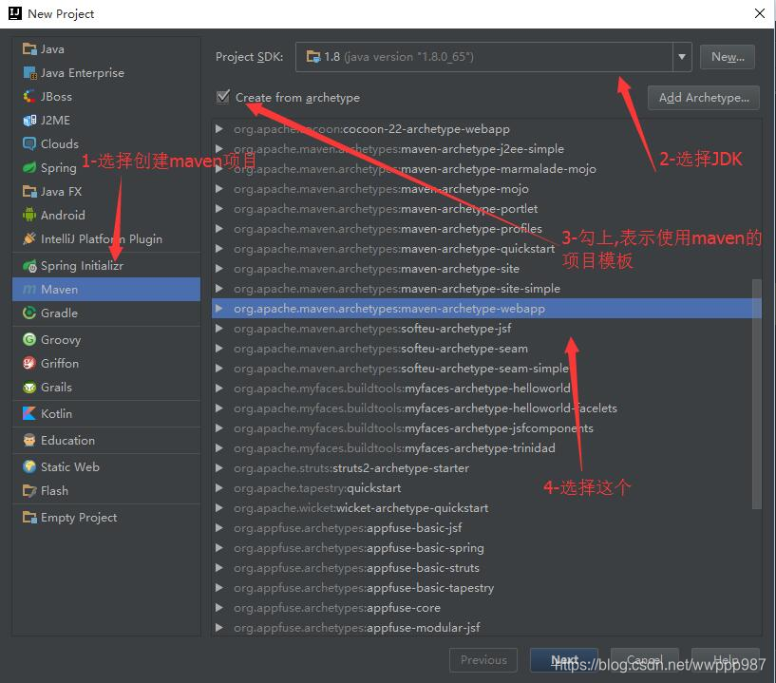The image size is (776, 683).
Task: Select appfuse-basic-tapestry row
Action: coord(486,588)
